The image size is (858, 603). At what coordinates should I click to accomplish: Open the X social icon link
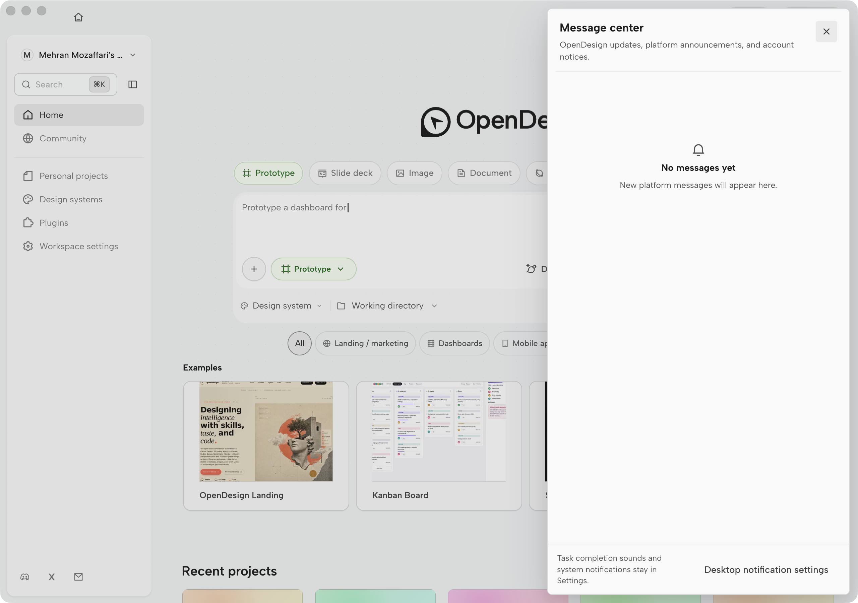click(x=52, y=577)
